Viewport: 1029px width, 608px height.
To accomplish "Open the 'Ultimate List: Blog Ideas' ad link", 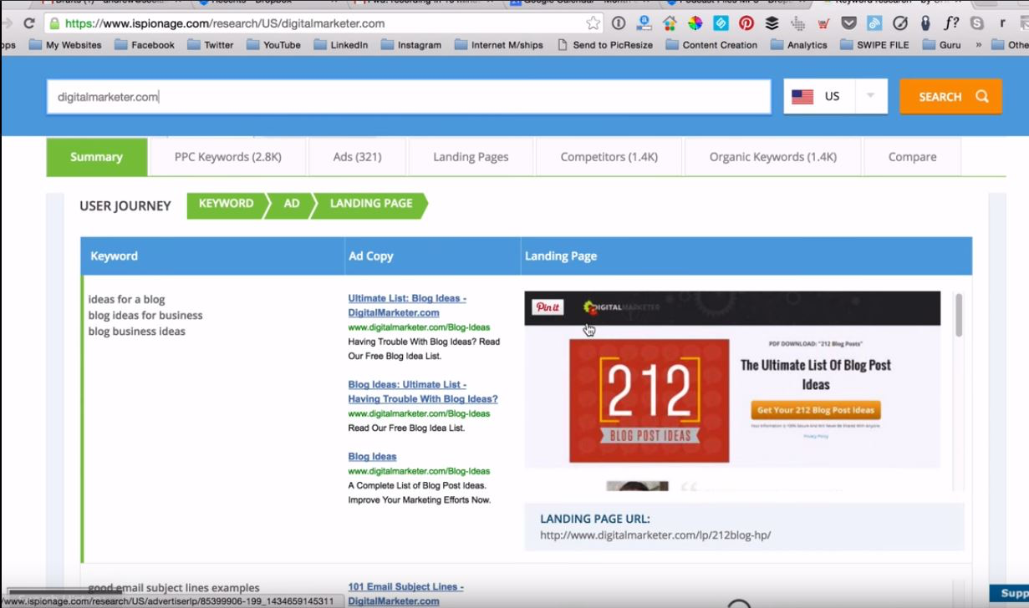I will [407, 306].
